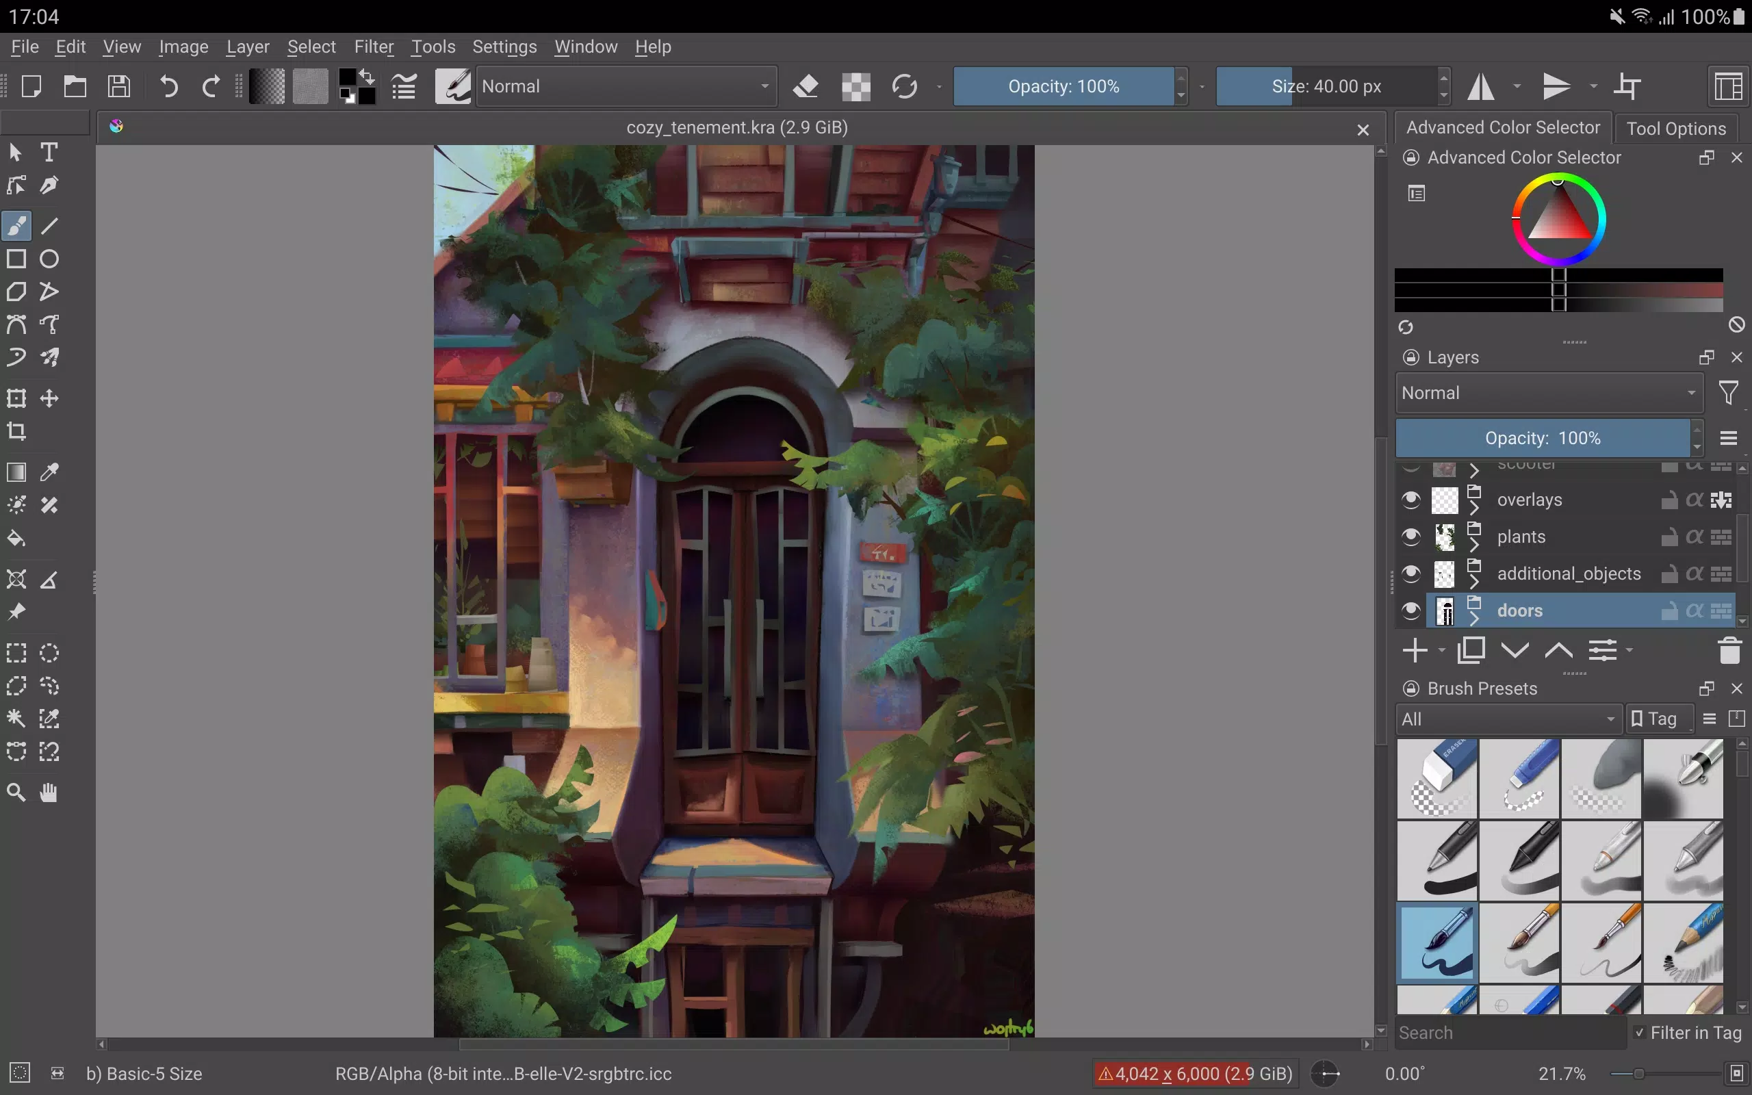
Task: Select the Contiguous selection tool
Action: click(16, 719)
